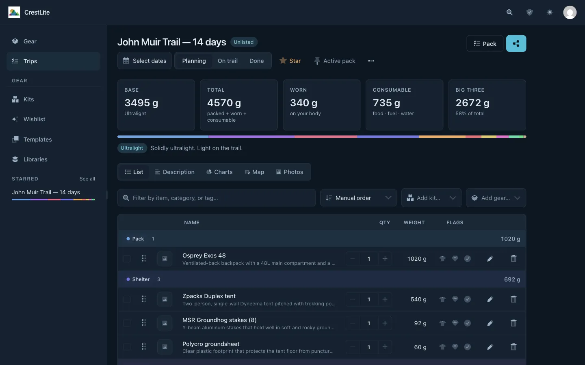585x365 pixels.
Task: Click drag handle for Polycro groundsheet
Action: tap(144, 347)
